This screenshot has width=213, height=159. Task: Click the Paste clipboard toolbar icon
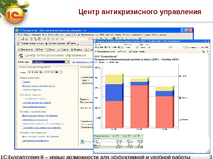point(40,39)
